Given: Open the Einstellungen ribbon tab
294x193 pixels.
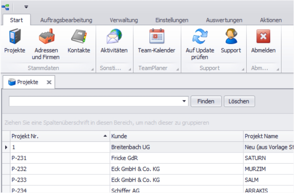Looking at the screenshot, I should (172, 20).
